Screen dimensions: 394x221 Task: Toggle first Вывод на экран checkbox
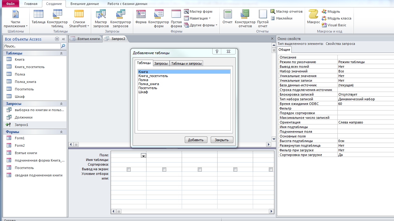click(129, 169)
